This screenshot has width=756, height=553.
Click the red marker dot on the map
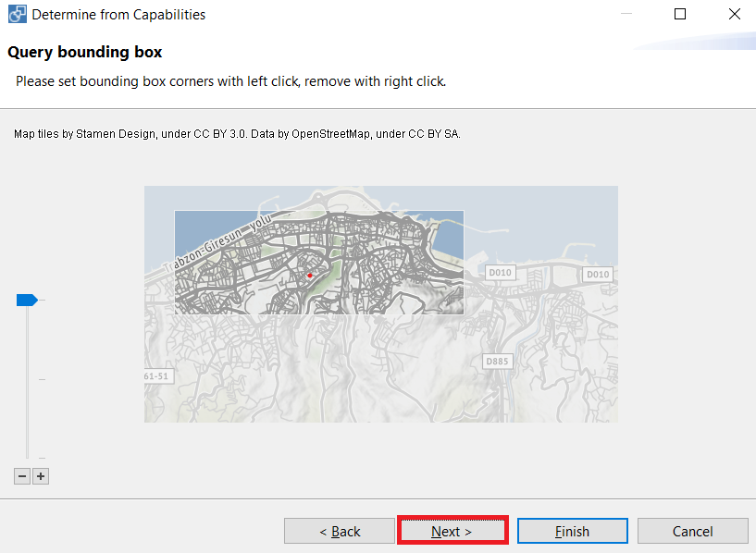click(310, 276)
